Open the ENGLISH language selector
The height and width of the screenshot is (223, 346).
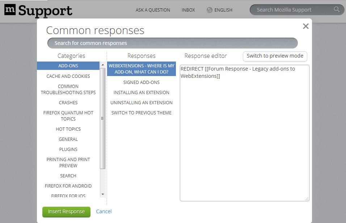[x=223, y=10]
